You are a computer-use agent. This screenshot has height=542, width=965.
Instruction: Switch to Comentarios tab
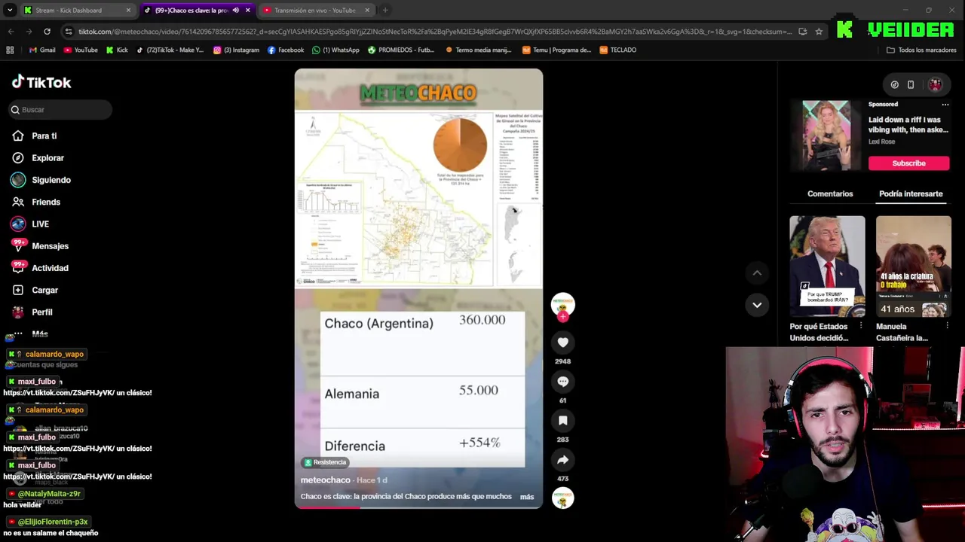830,193
